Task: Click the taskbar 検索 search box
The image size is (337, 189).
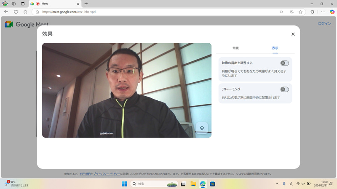Action: pyautogui.click(x=154, y=184)
